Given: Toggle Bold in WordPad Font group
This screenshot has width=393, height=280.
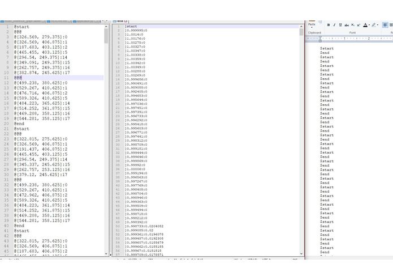Looking at the screenshot, I should 329,25.
